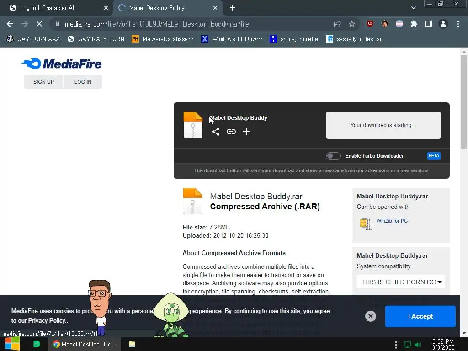
Task: Click the Uploaded: 2012-10-20 16:25:30 text
Action: pyautogui.click(x=225, y=235)
